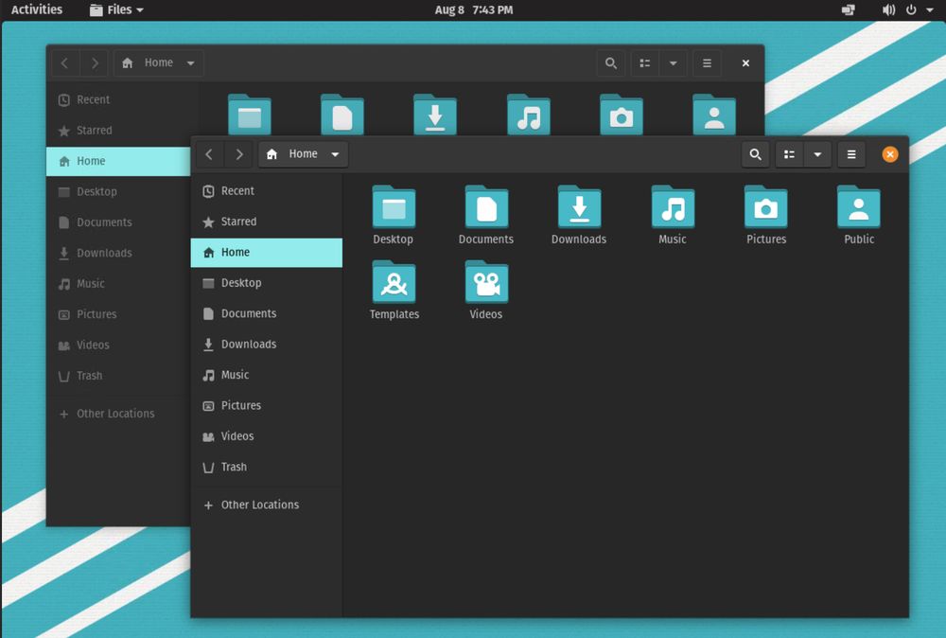Open the Public folder in back window
946x638 pixels.
[714, 115]
